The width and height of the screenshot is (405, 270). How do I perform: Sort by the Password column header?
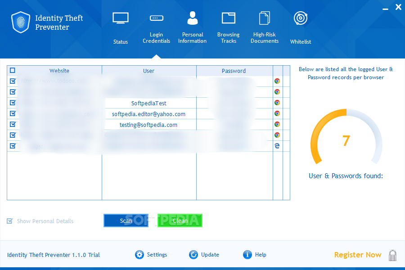pos(234,71)
